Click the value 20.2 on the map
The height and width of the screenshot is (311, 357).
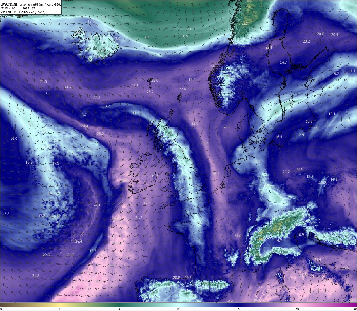pos(306,42)
